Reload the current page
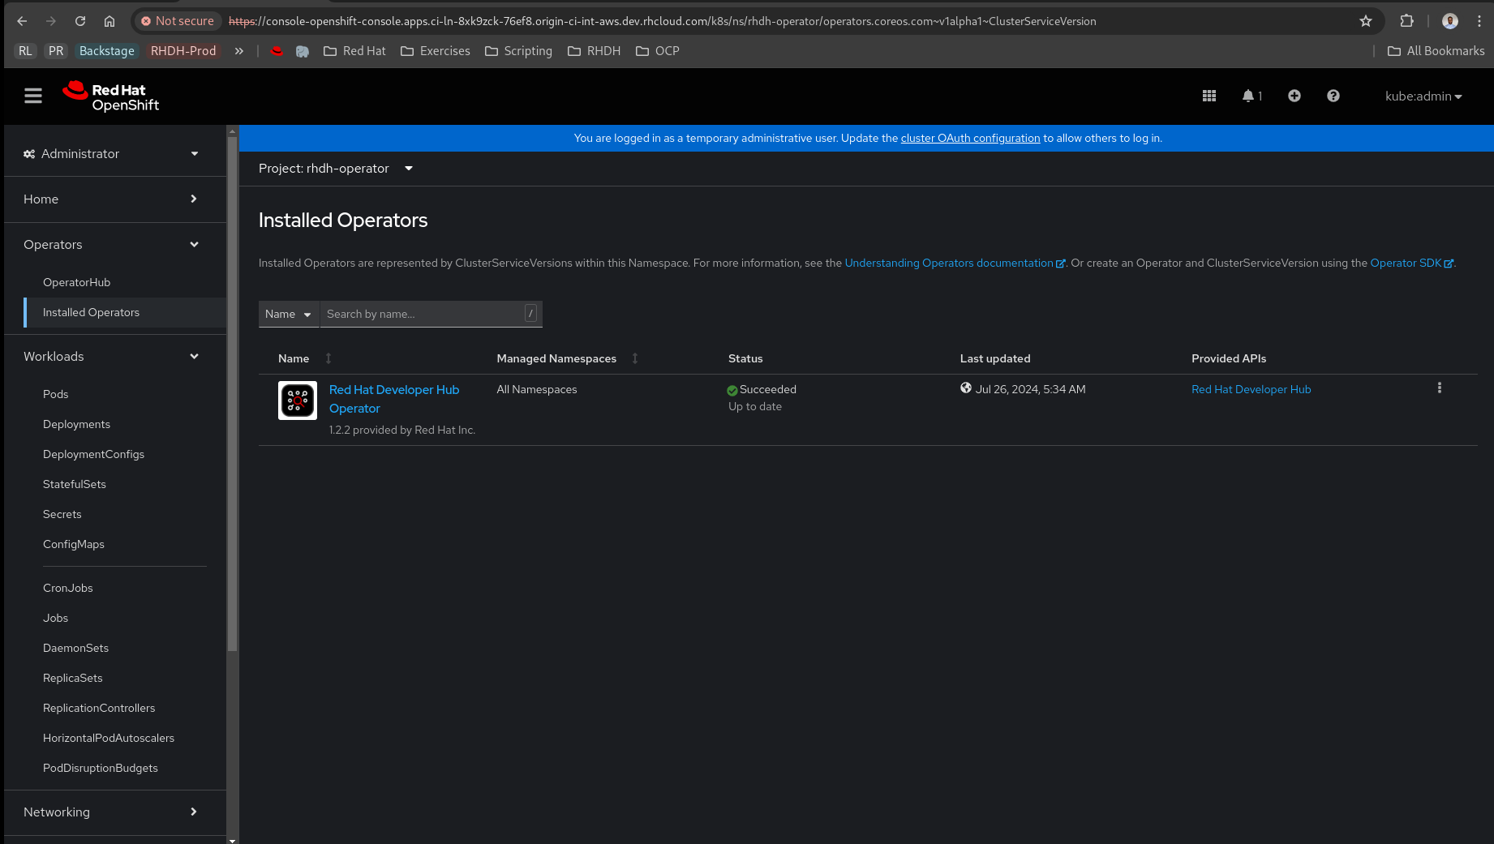 pyautogui.click(x=80, y=21)
